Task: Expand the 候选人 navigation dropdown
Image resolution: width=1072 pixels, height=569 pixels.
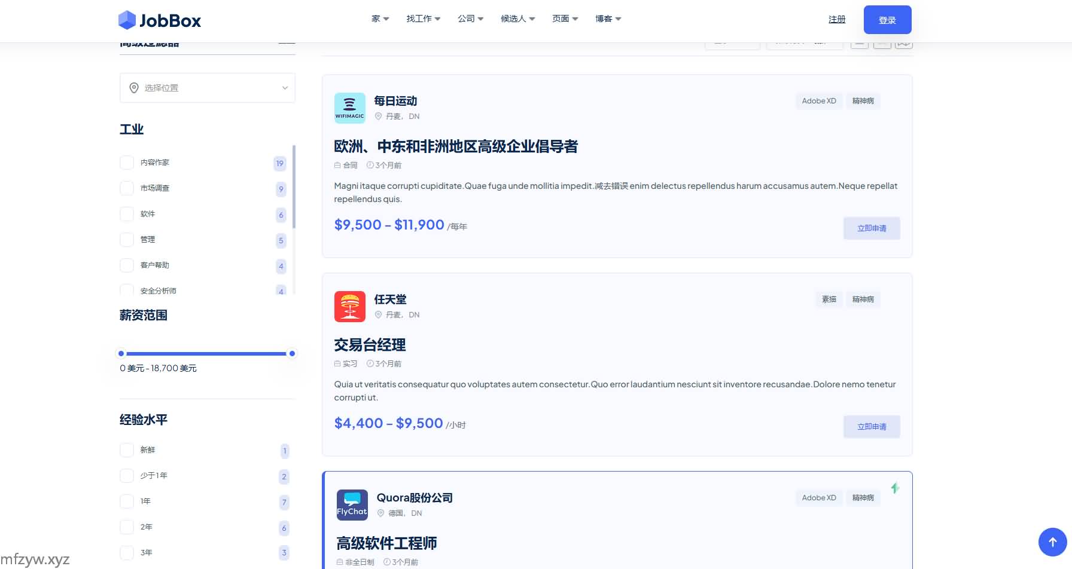Action: coord(517,19)
